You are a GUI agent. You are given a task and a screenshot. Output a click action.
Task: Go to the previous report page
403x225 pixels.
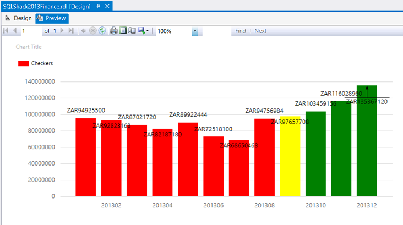15,31
